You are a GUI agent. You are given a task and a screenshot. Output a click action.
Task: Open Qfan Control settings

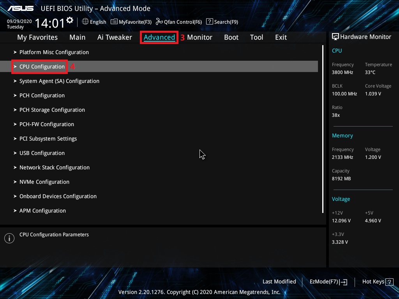[178, 21]
